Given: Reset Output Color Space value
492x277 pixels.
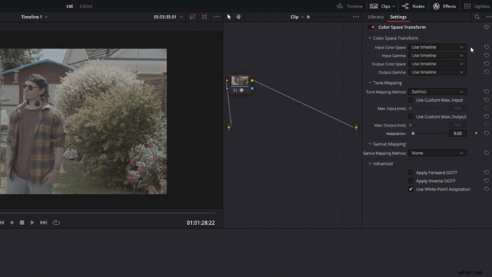Looking at the screenshot, I should click(486, 64).
